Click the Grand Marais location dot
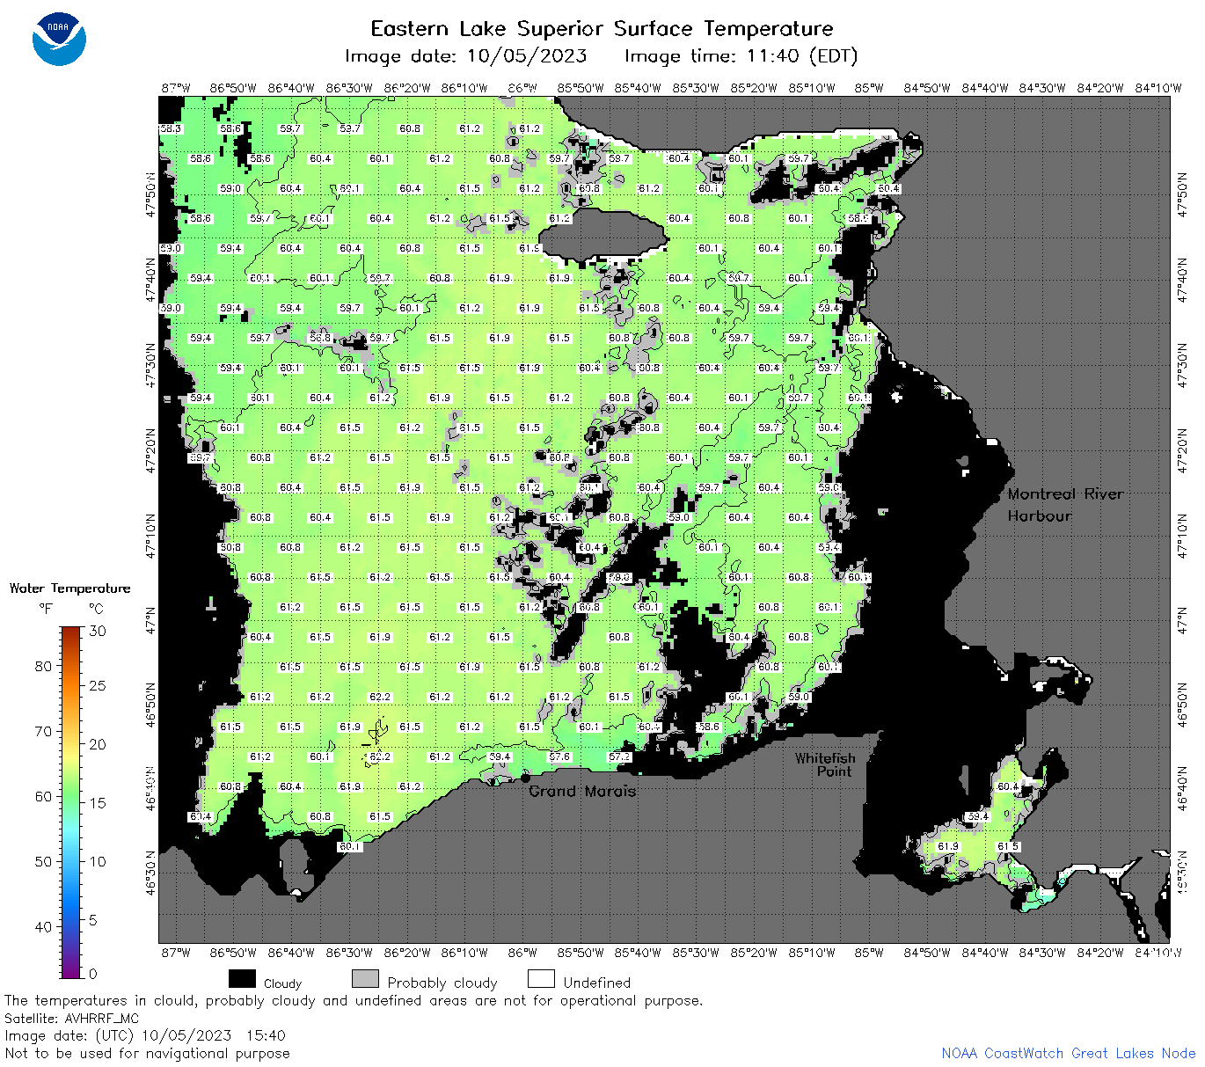This screenshot has width=1205, height=1067. point(525,778)
